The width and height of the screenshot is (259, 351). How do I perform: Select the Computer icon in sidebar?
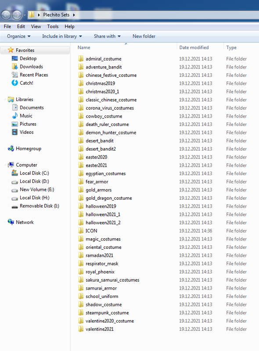click(x=11, y=165)
